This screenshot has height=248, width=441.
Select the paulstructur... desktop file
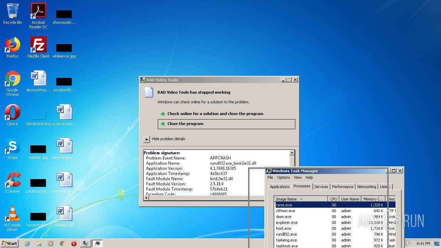point(38,185)
